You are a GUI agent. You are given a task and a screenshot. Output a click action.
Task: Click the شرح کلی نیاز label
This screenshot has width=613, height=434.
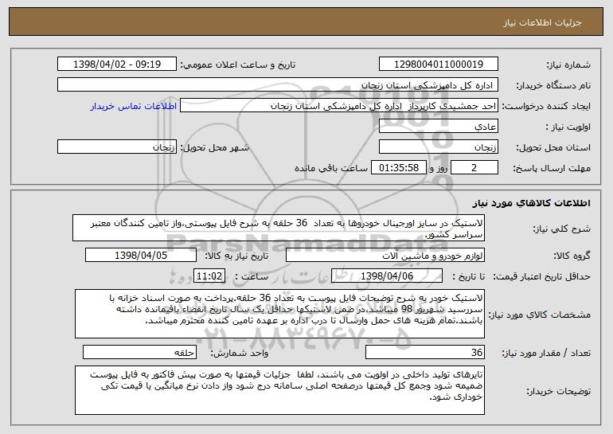[562, 229]
